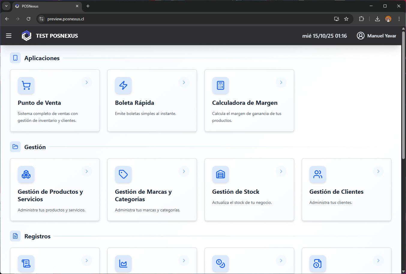
Task: Open the Calculadora de Margen card title
Action: (x=245, y=103)
